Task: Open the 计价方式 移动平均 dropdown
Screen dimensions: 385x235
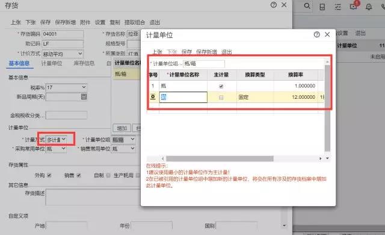Action: pyautogui.click(x=63, y=54)
